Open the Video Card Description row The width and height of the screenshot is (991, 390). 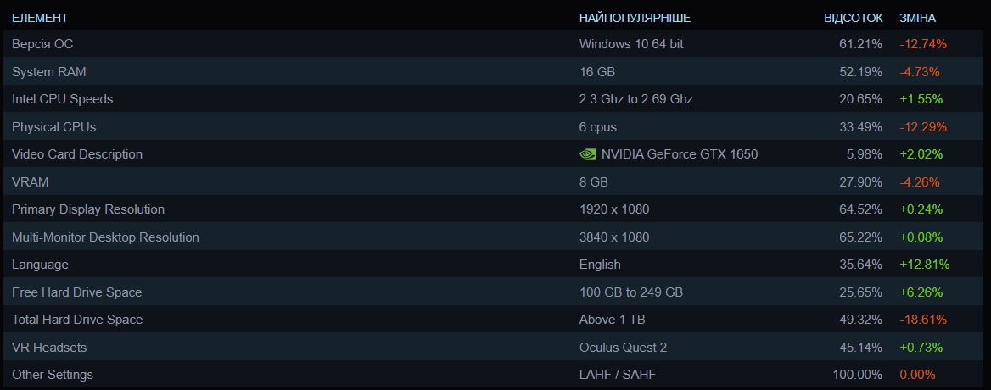[495, 154]
